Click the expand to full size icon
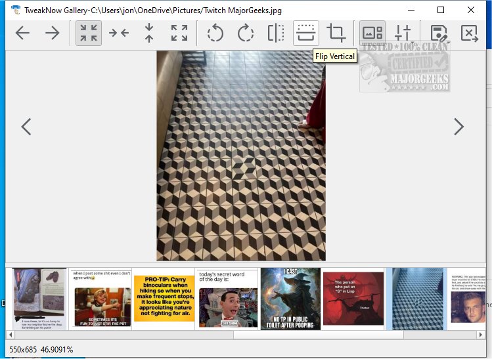The height and width of the screenshot is (359, 492). (x=179, y=33)
